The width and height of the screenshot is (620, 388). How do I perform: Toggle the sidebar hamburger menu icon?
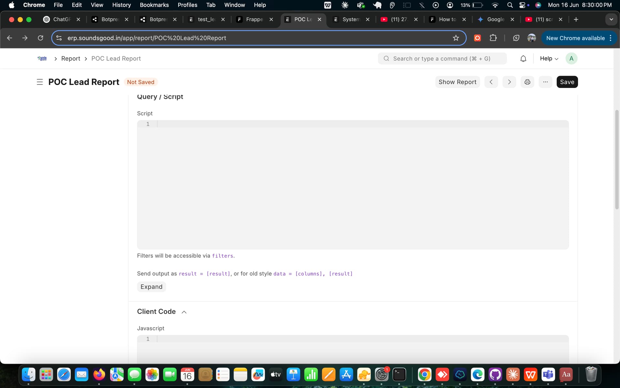coord(40,82)
